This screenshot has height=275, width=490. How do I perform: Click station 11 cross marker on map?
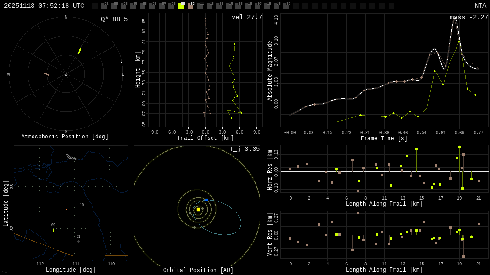coord(78,241)
